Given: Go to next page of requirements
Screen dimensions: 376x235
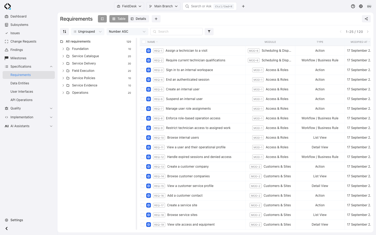Looking at the screenshot, I should click(x=368, y=32).
